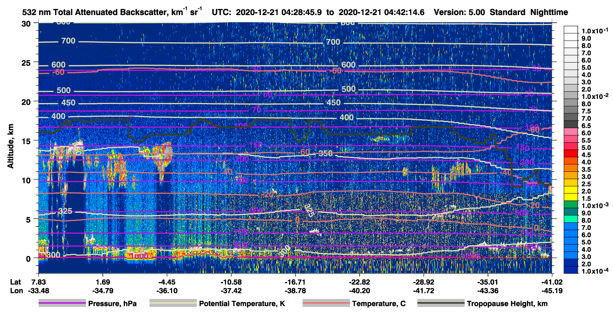
Task: Select the 'Altitude, km' axis label
Action: tap(10, 147)
